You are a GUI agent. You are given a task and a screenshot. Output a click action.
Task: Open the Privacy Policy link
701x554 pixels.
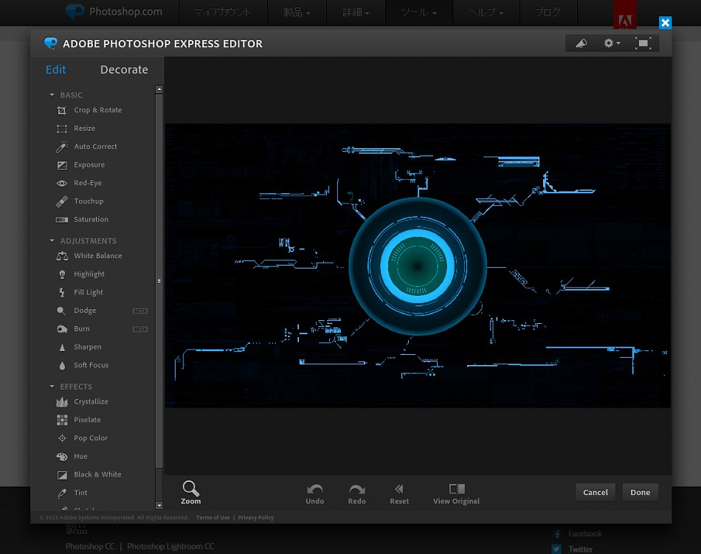point(256,518)
